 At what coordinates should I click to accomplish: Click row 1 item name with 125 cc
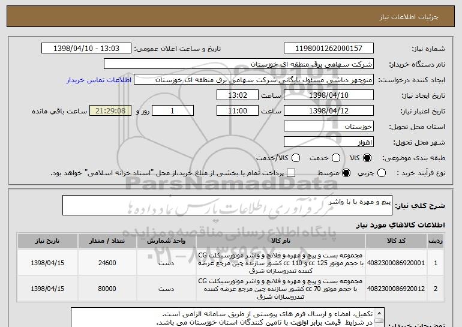click(x=281, y=263)
